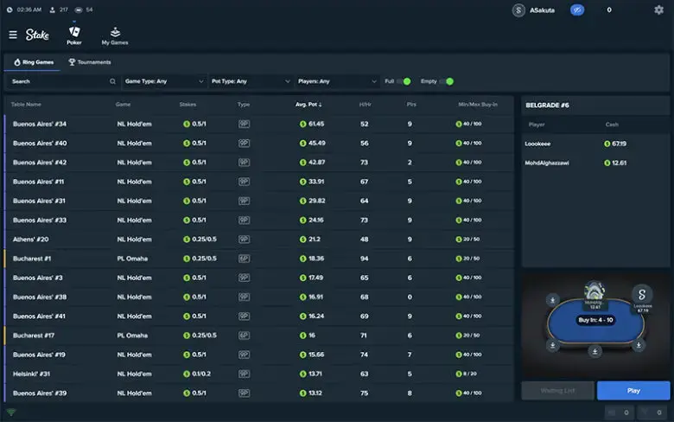Image resolution: width=674 pixels, height=422 pixels.
Task: Click Loookeee's avatar on table preview
Action: click(x=642, y=294)
